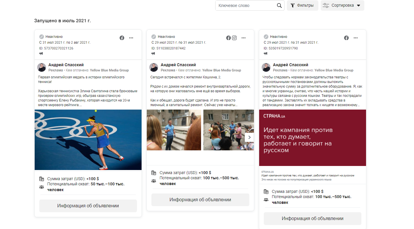Show next image in carousel with arrow
Screen dimensions: 414x229
[249, 137]
